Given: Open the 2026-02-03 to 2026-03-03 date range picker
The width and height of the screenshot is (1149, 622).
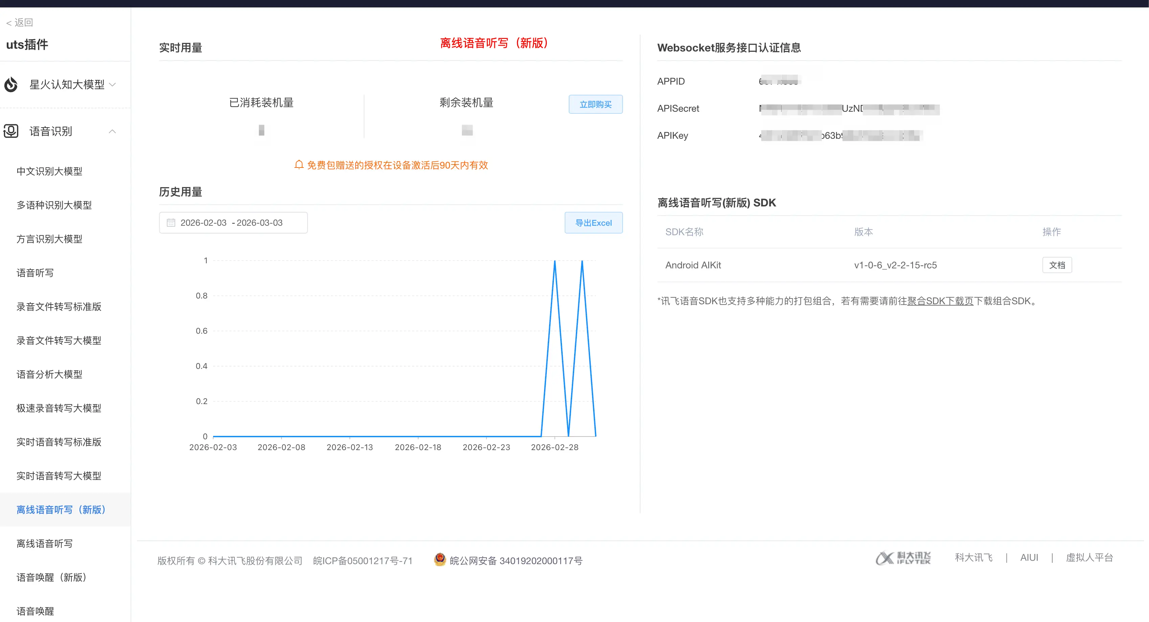Looking at the screenshot, I should coord(233,223).
